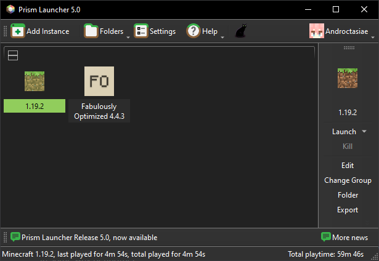The image size is (379, 261).
Task: Click the Add Instance plus icon
Action: 17,31
